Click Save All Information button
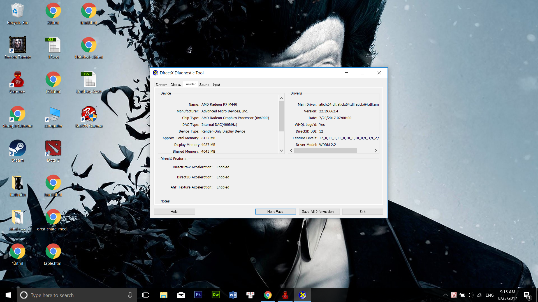Viewport: 538px width, 302px height. pos(319,212)
